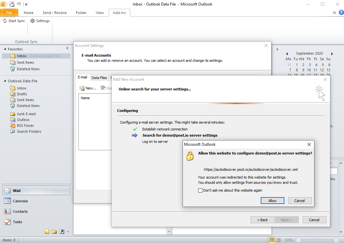Open Outlook Sync Settings gear

tap(33, 21)
